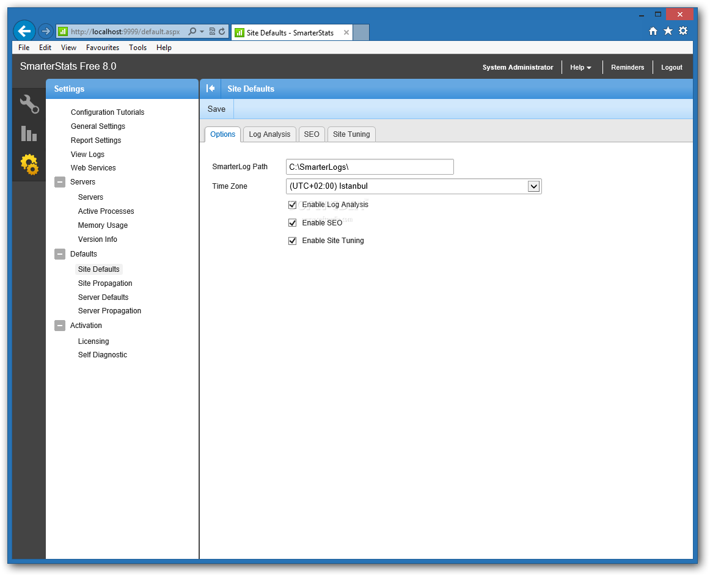Open Report Settings

click(x=96, y=140)
